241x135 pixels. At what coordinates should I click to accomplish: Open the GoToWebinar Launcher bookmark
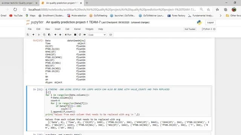151,16
